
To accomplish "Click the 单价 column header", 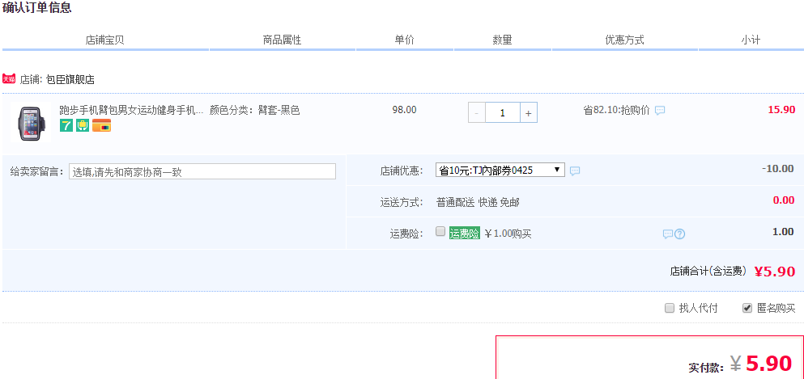I will [404, 40].
